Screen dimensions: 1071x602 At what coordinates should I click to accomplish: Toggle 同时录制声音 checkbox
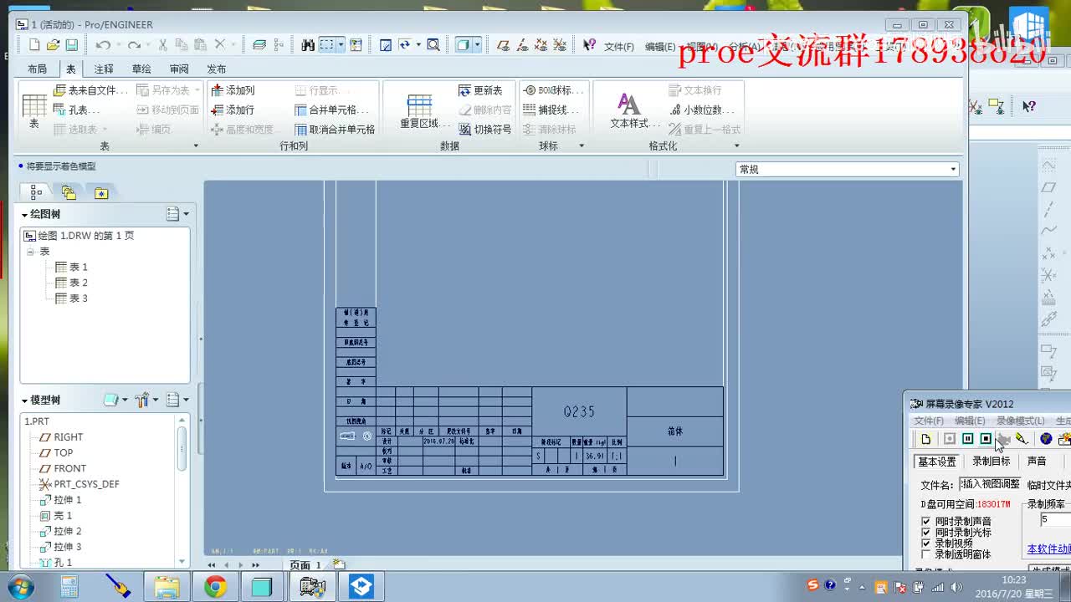tap(926, 521)
